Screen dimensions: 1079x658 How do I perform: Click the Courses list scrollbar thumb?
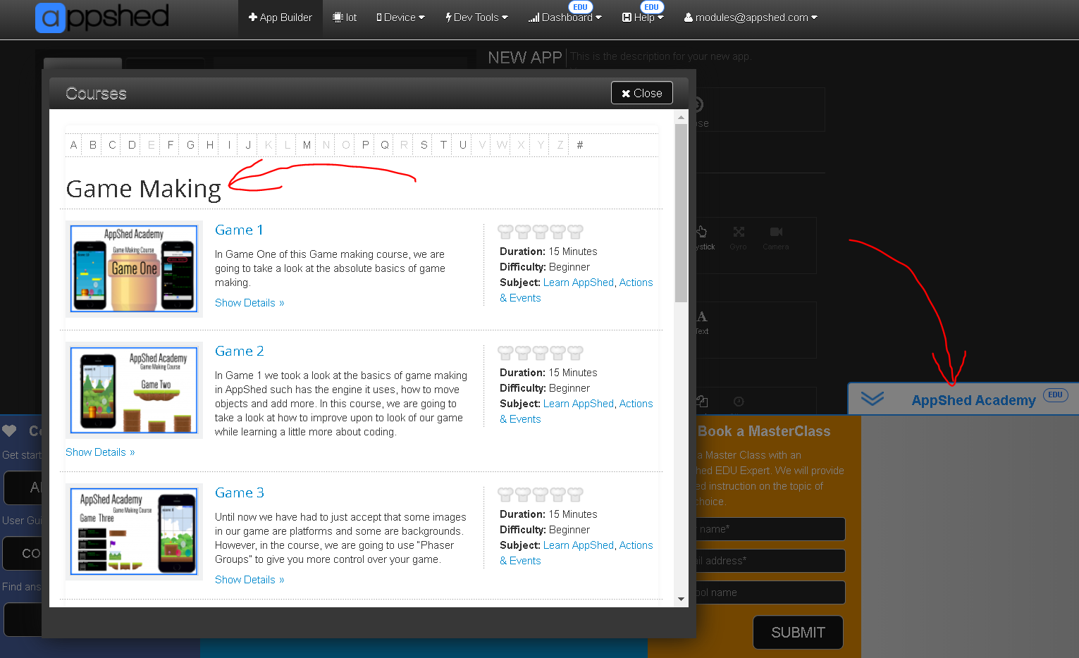coord(681,213)
